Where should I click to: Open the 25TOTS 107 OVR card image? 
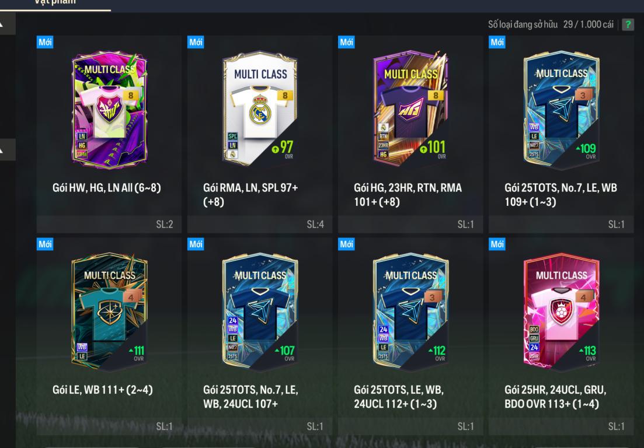coord(260,311)
